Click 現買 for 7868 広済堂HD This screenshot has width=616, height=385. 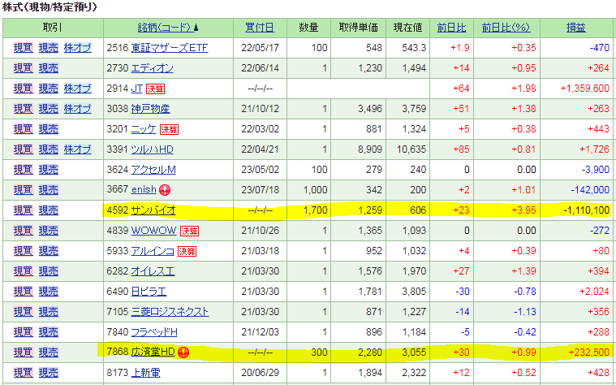(x=24, y=353)
